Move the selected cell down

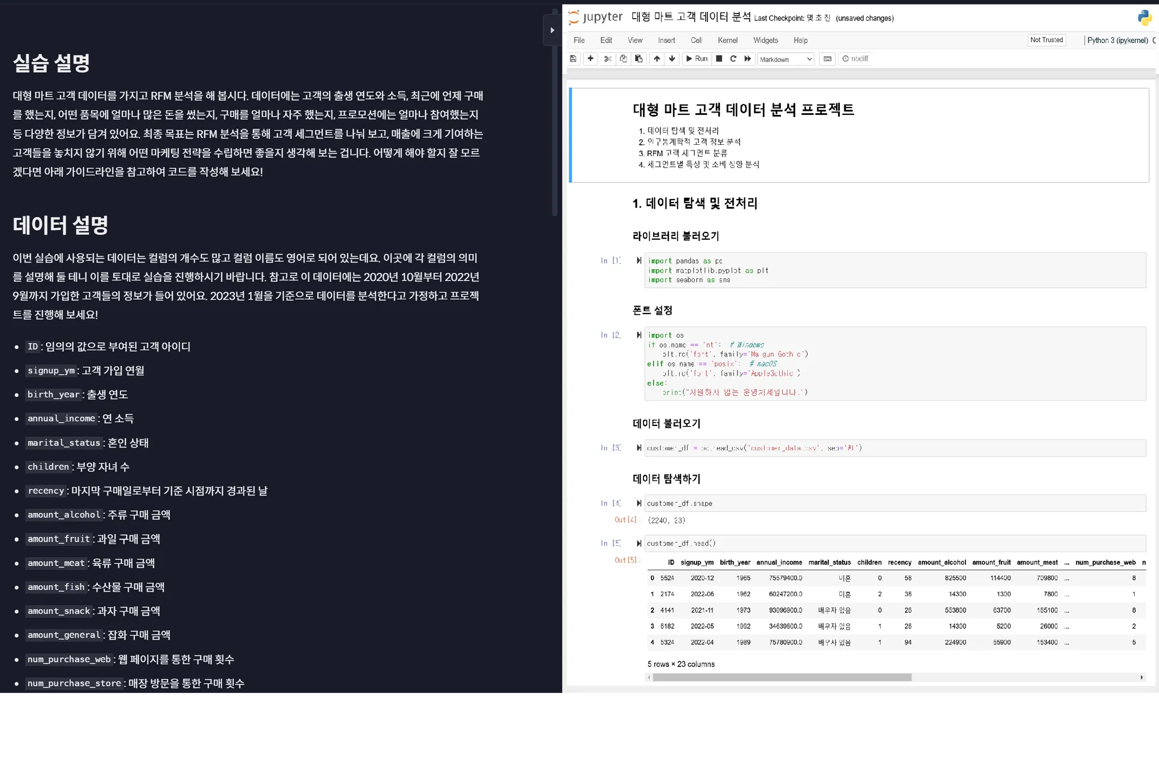click(672, 59)
